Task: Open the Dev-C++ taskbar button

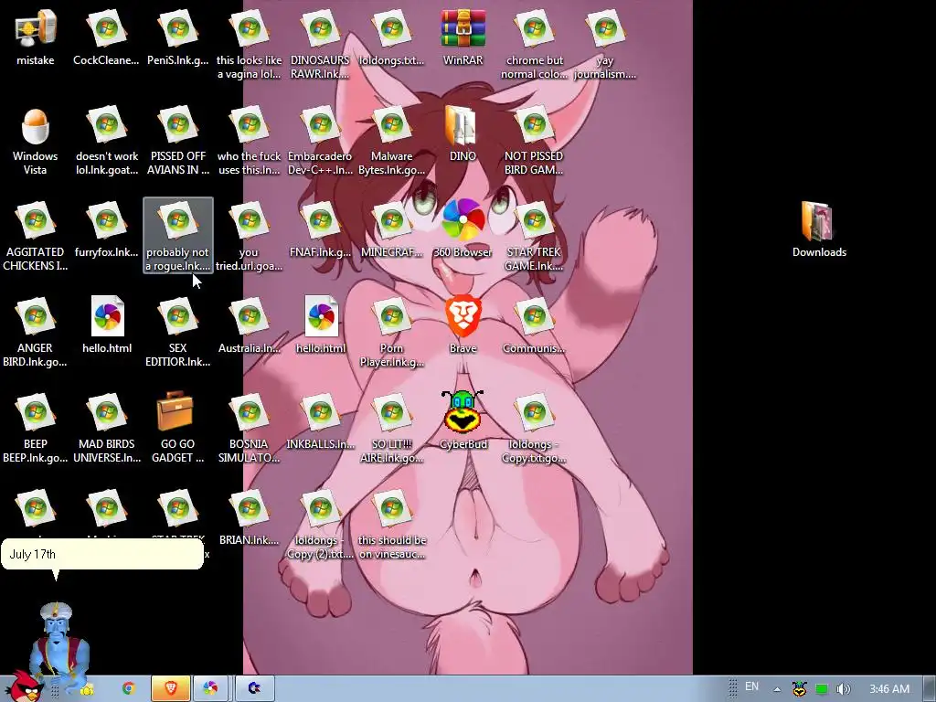Action: (x=255, y=688)
